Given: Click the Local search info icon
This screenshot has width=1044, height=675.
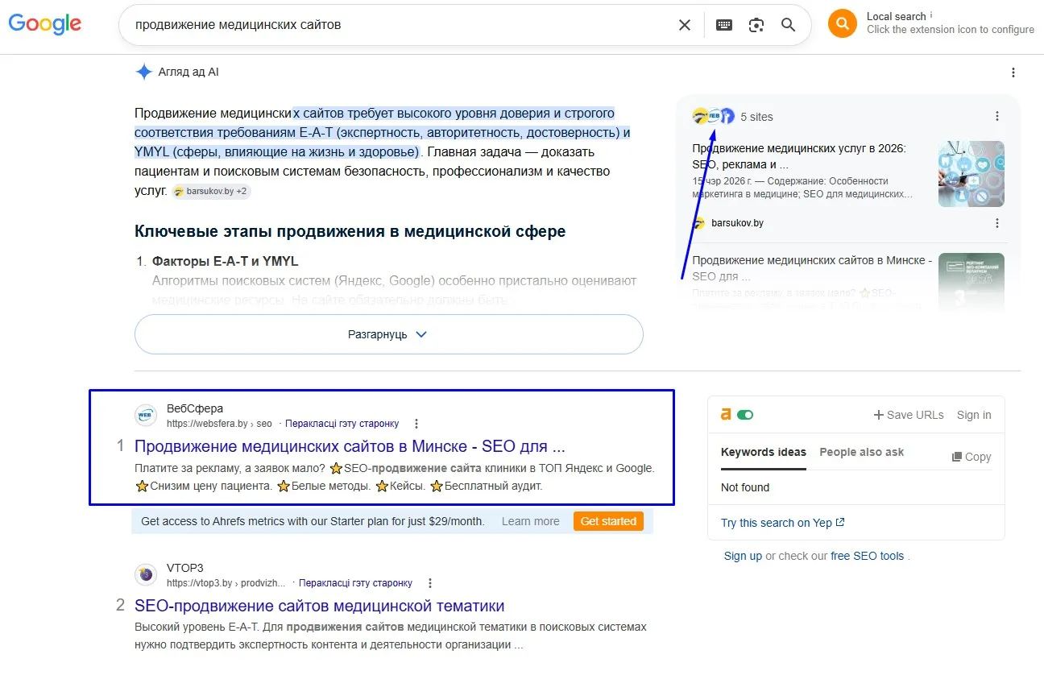Looking at the screenshot, I should click(931, 14).
